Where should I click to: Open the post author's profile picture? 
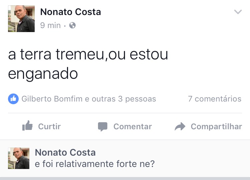tap(21, 19)
